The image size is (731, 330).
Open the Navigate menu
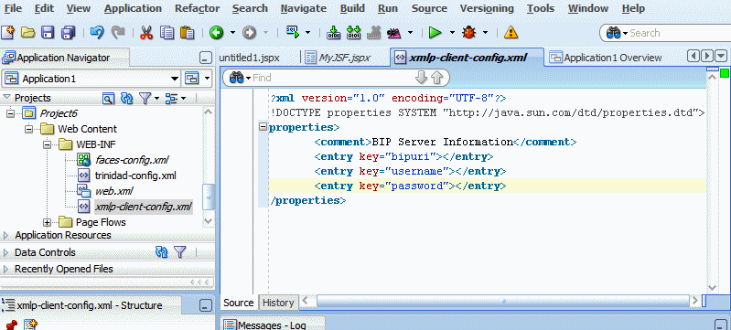click(x=304, y=8)
